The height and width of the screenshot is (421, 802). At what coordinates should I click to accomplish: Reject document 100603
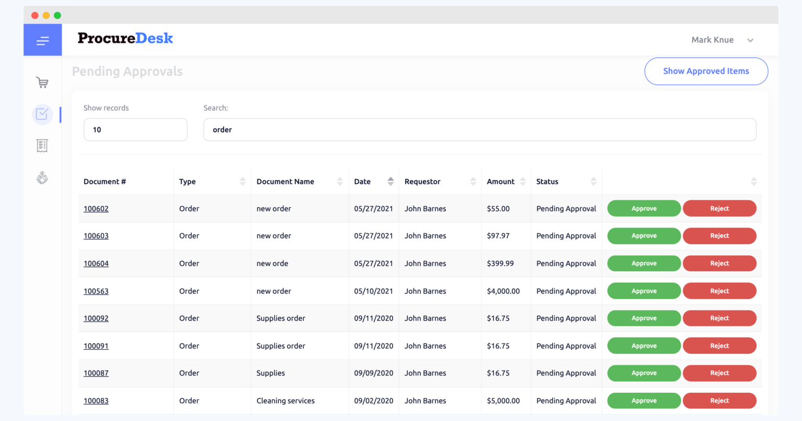point(720,236)
